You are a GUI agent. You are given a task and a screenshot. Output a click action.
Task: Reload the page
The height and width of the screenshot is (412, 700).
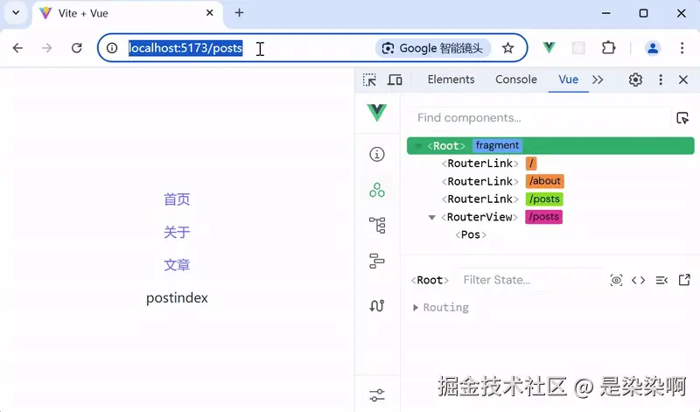tap(77, 48)
